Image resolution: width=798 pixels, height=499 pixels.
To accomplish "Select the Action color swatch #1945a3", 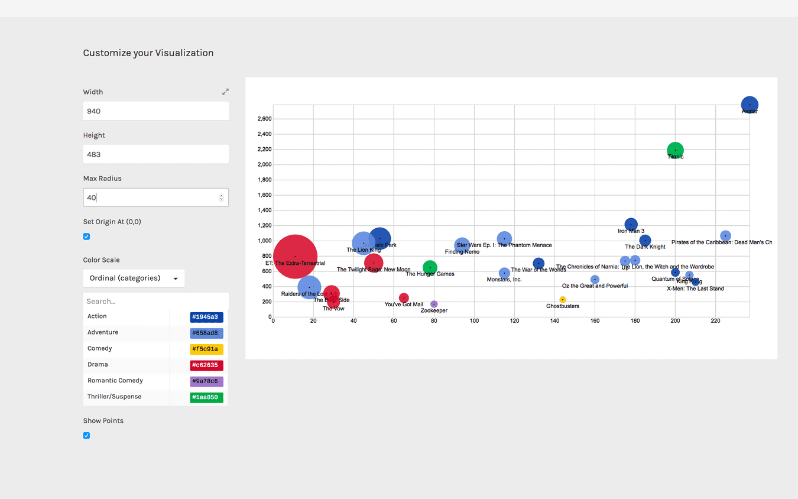I will click(x=206, y=317).
